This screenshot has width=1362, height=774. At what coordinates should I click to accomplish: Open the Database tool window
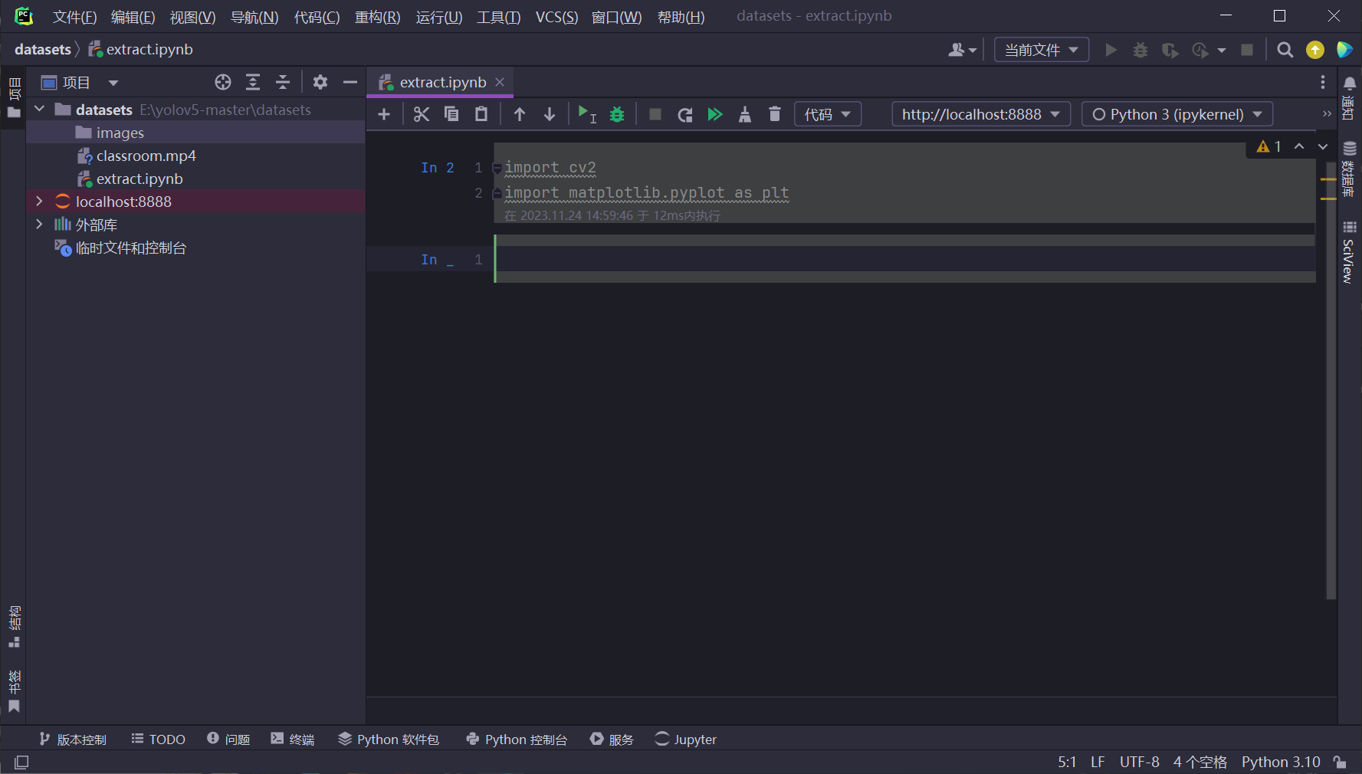[1350, 169]
